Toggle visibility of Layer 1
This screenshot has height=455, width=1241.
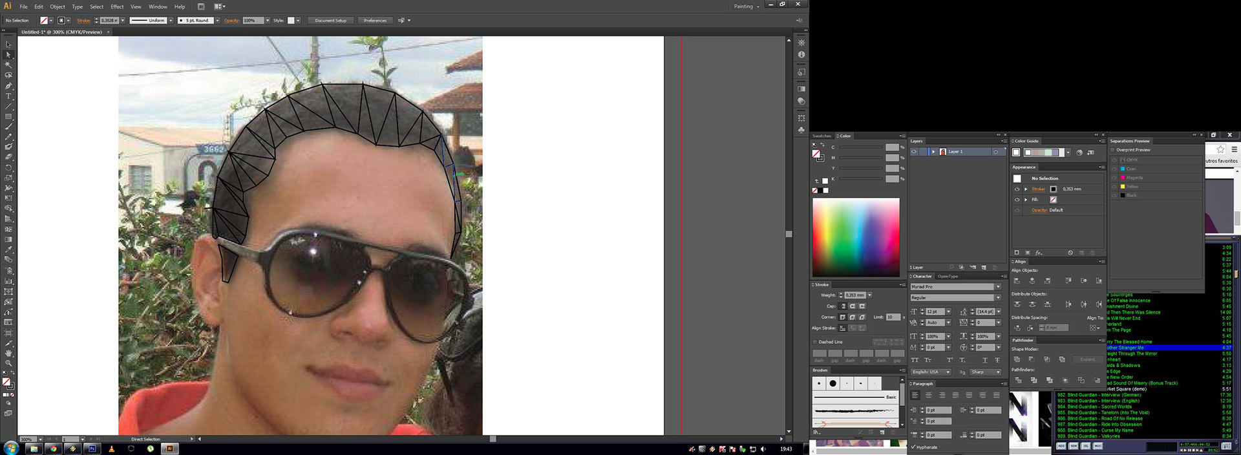(914, 152)
